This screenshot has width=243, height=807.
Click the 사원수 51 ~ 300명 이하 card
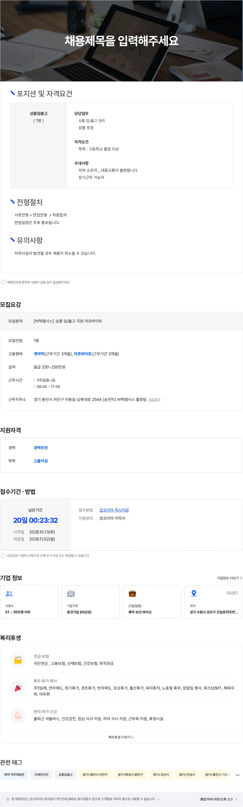[29, 602]
